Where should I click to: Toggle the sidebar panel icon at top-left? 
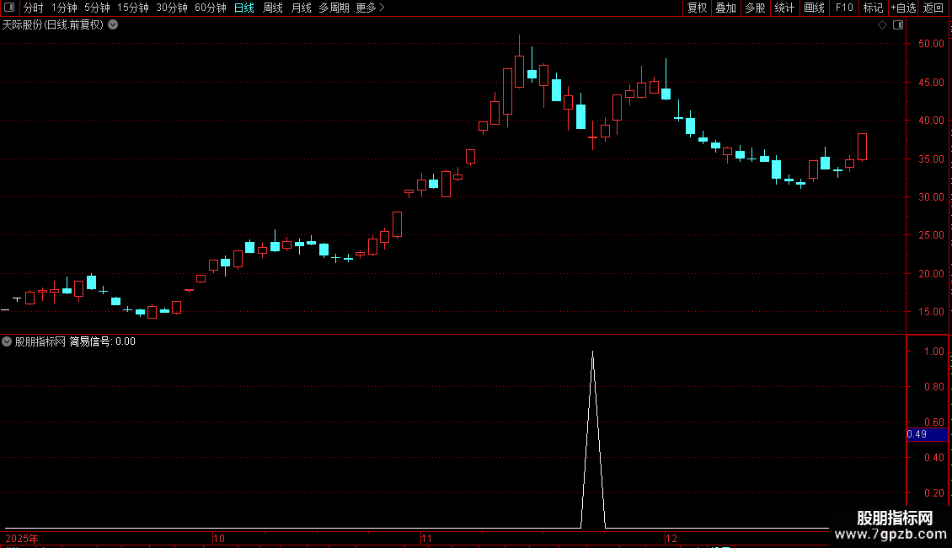point(9,8)
